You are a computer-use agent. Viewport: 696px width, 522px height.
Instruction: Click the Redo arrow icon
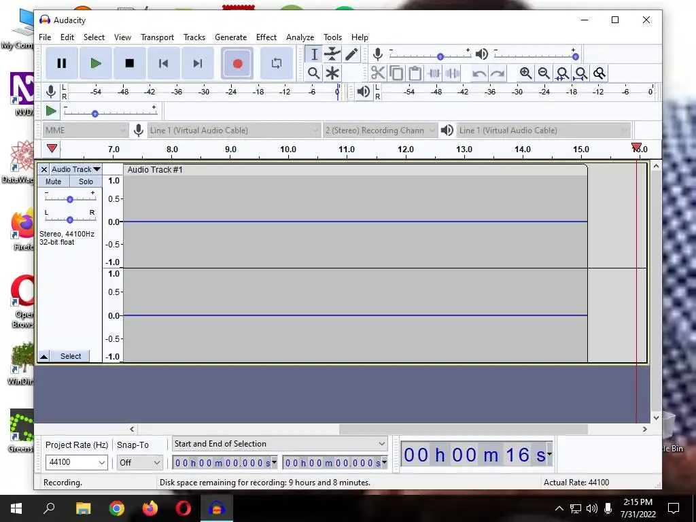[x=498, y=73]
